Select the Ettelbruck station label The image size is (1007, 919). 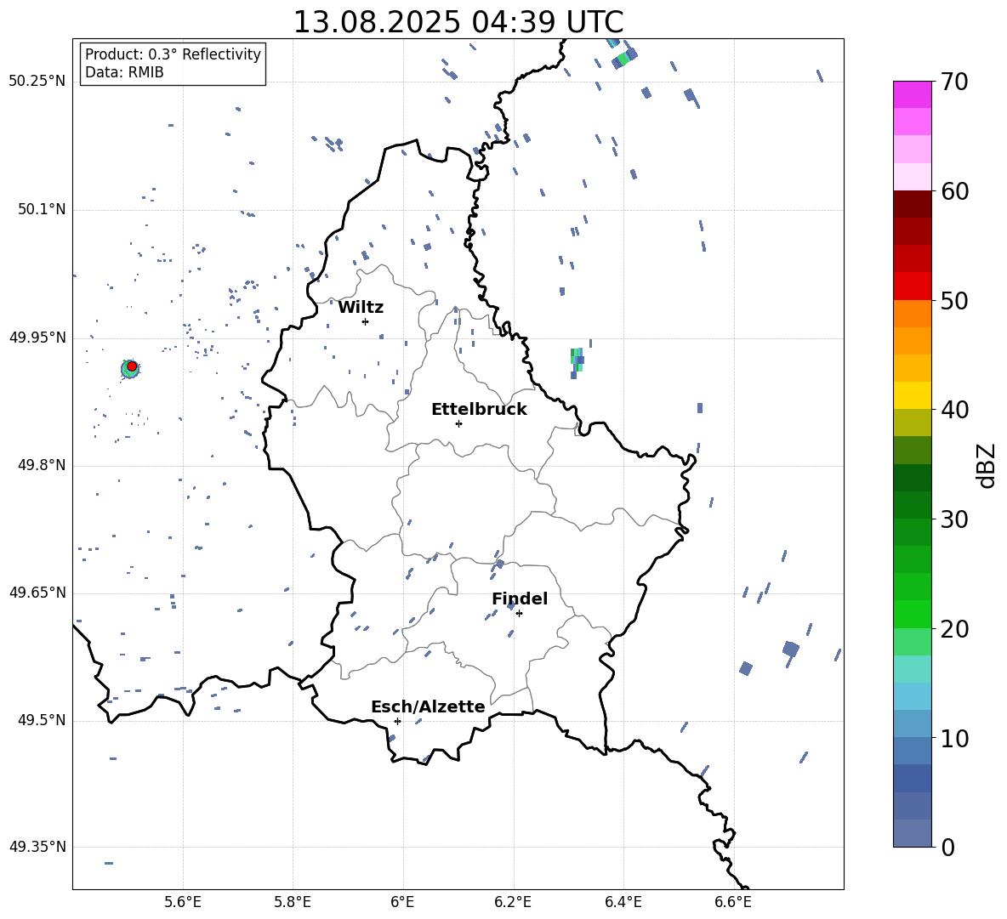[479, 410]
